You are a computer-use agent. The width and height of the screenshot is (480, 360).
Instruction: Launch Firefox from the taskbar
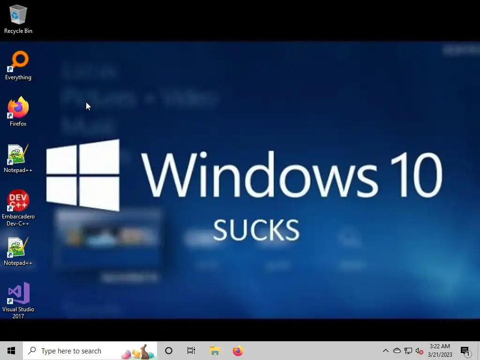click(238, 351)
